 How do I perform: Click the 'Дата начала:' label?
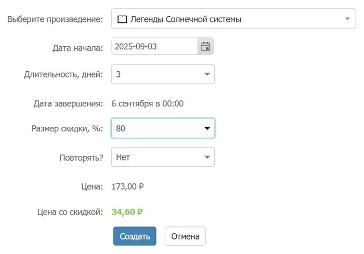tap(77, 47)
